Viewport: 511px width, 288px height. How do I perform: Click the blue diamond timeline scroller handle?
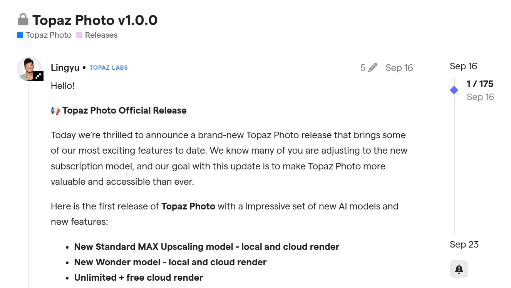454,90
